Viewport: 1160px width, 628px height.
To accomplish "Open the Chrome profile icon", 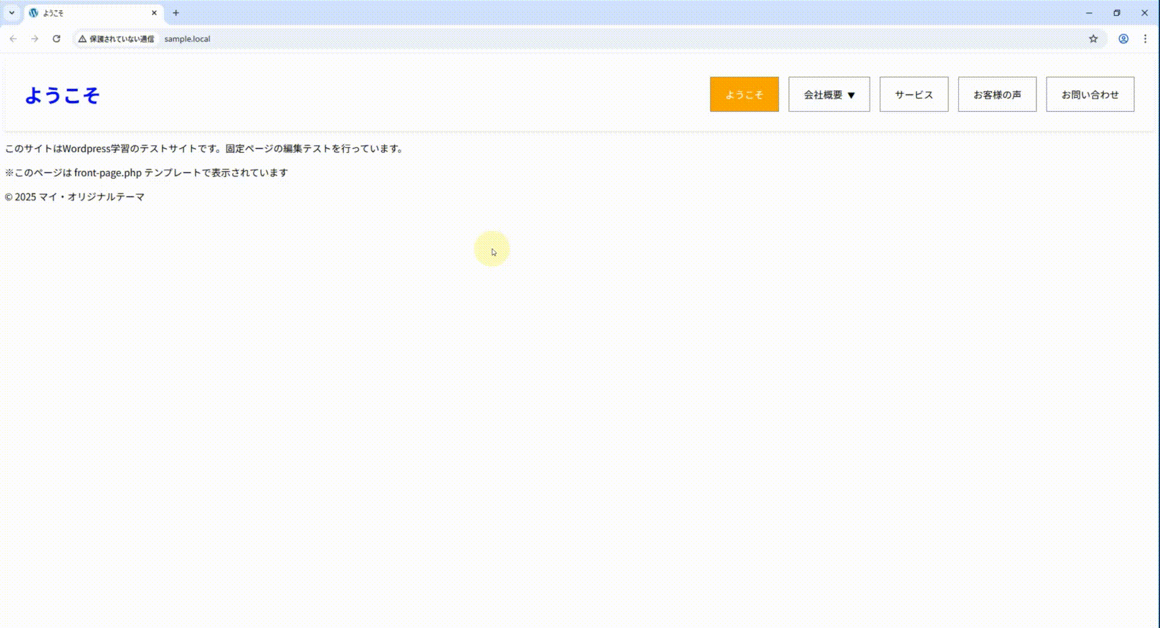I will click(1123, 39).
